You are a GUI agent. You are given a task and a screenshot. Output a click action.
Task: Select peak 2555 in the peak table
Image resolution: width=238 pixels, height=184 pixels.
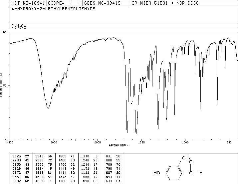40,160
